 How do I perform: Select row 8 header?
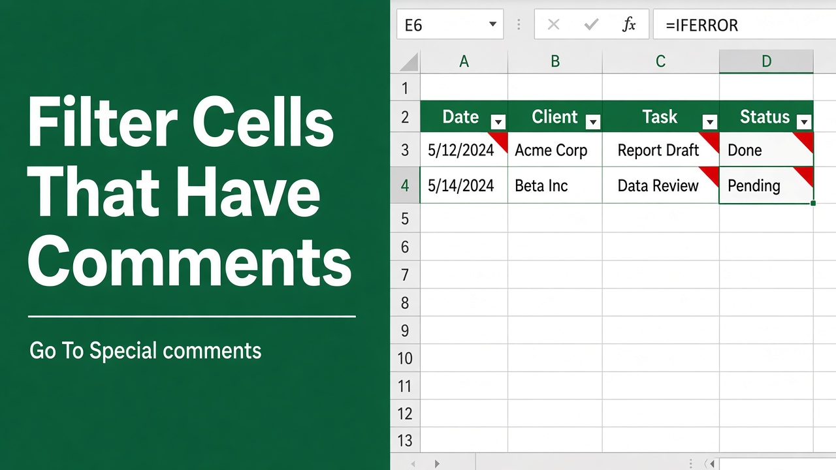click(x=405, y=302)
